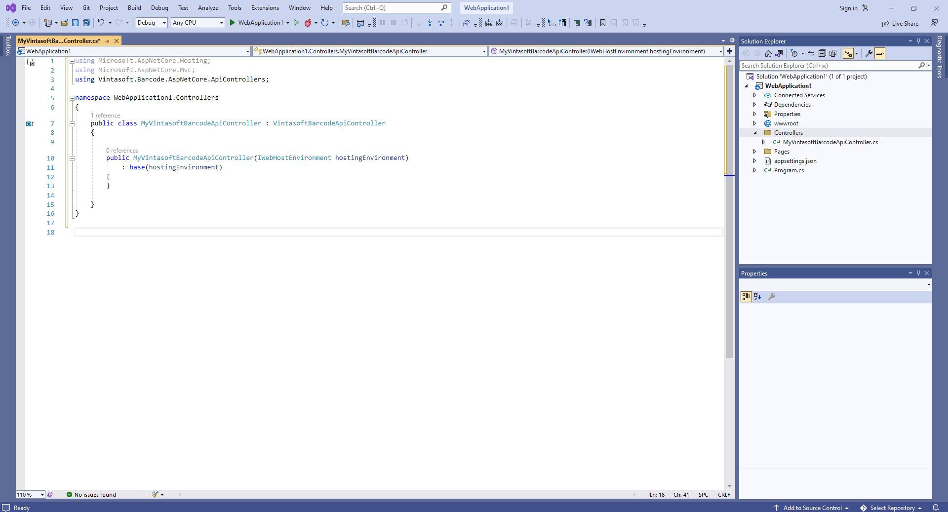Click the Undo arrow in the toolbar
Viewport: 948px width, 512px height.
tap(101, 23)
